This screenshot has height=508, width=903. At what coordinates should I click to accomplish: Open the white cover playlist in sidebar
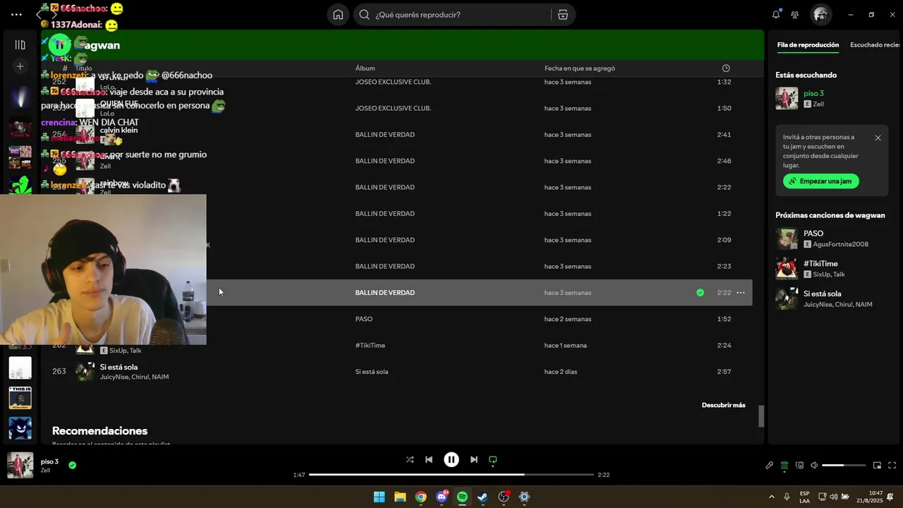20,368
